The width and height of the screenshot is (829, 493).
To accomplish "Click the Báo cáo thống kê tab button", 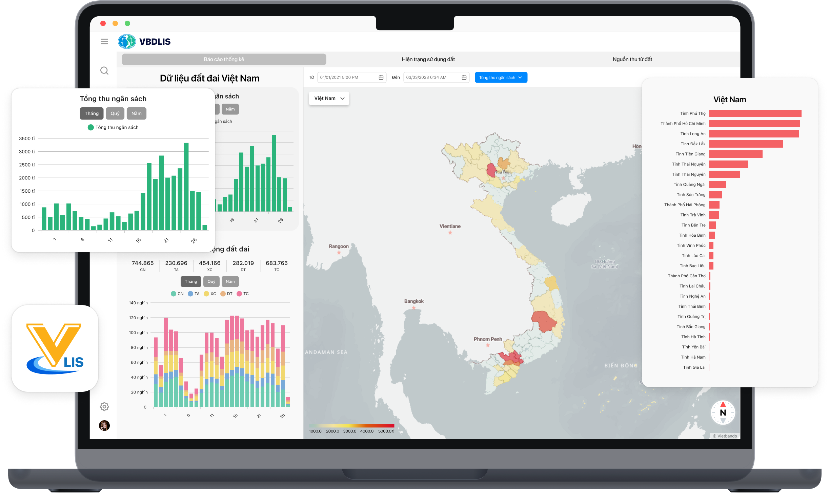I will point(224,59).
